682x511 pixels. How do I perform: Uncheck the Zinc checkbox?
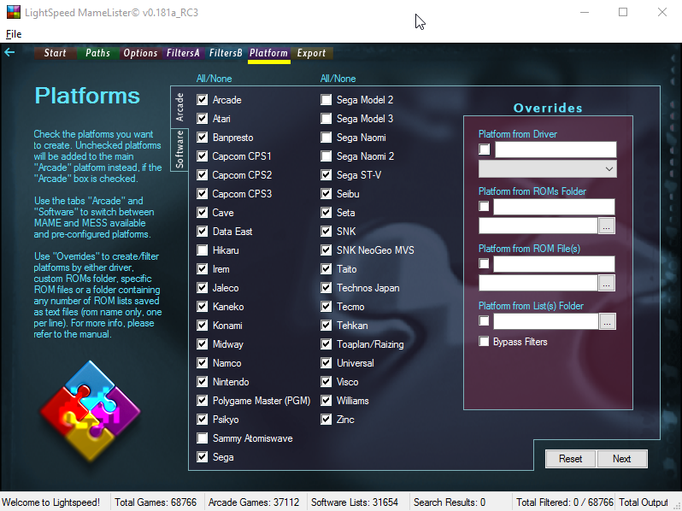326,420
